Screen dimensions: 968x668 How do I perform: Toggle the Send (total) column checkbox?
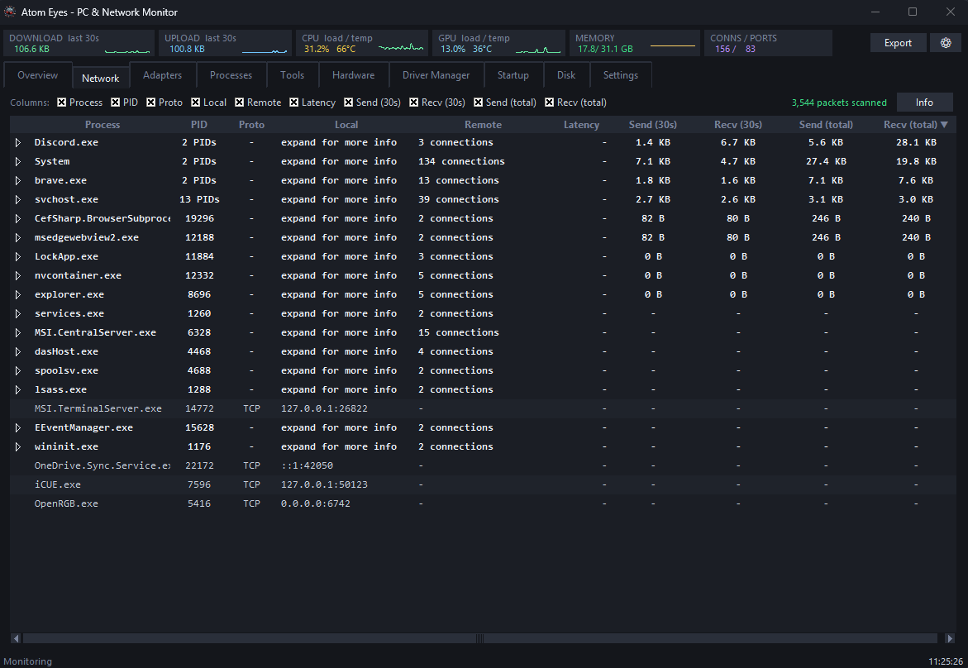pyautogui.click(x=479, y=103)
